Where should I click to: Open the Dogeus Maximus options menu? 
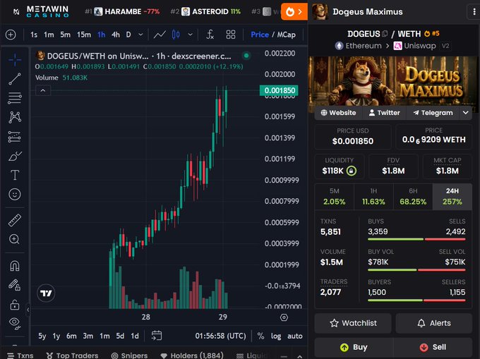click(x=474, y=11)
